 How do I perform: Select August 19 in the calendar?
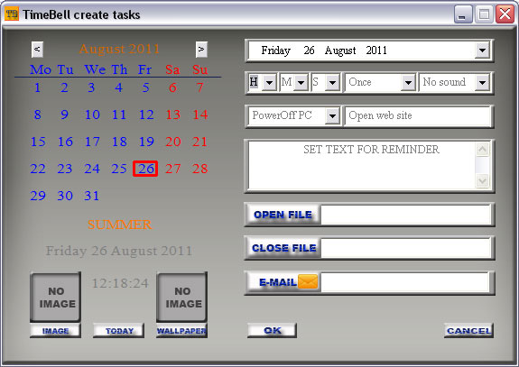tap(146, 142)
